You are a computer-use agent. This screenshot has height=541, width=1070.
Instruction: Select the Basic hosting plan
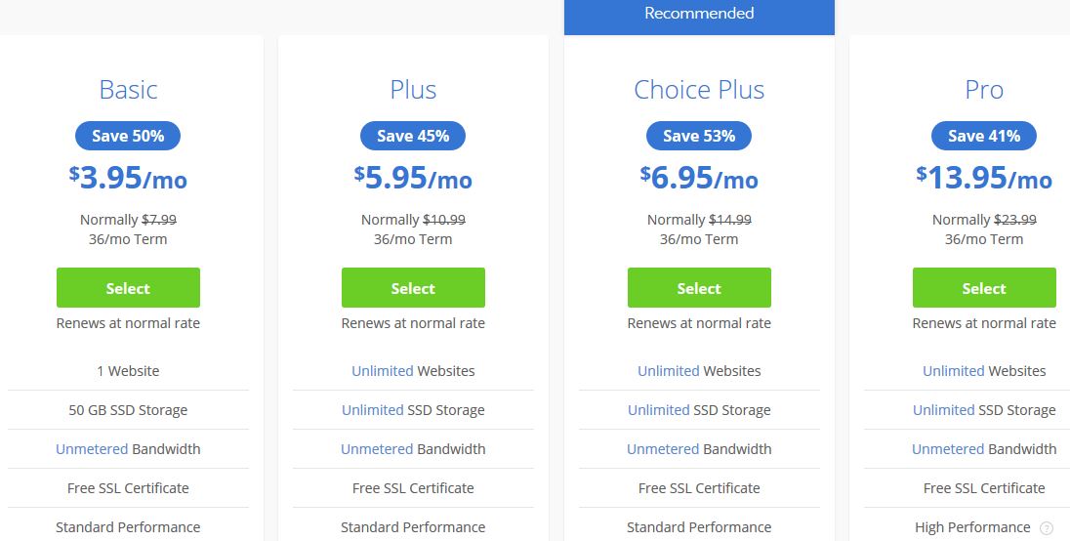point(128,288)
